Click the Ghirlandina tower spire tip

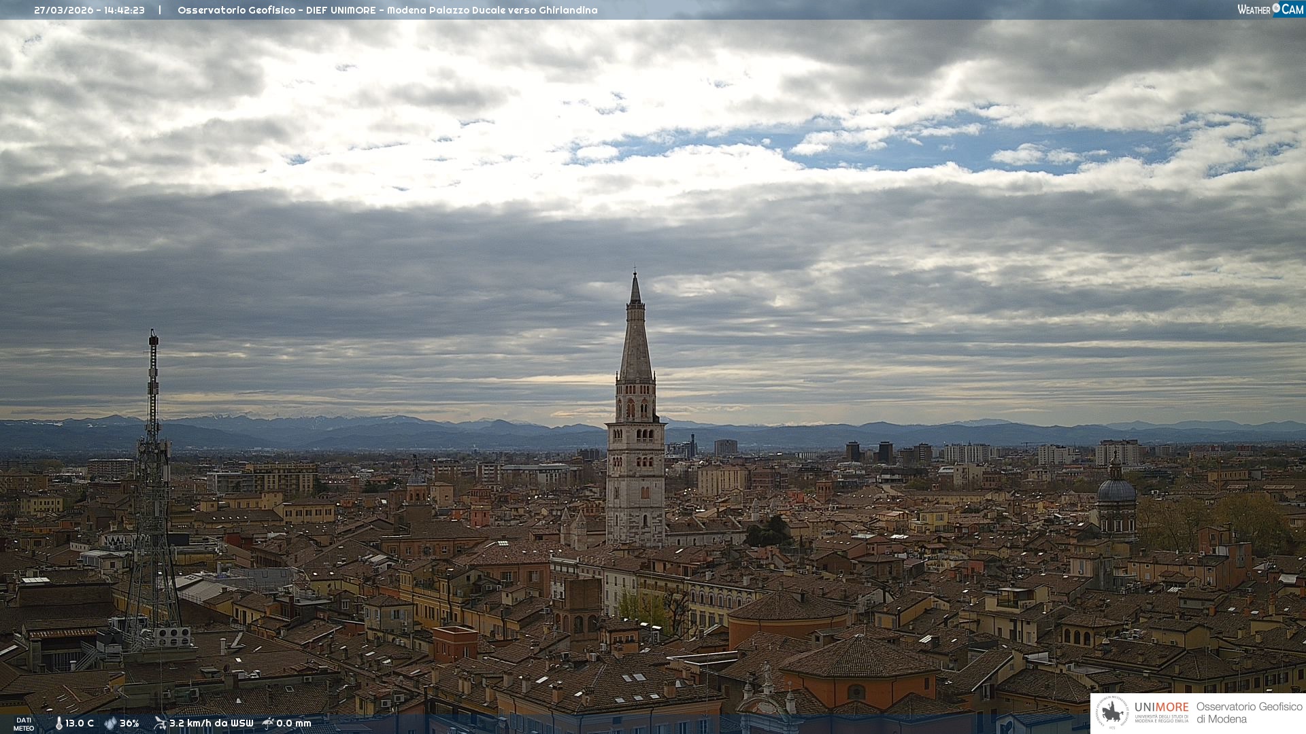[635, 275]
